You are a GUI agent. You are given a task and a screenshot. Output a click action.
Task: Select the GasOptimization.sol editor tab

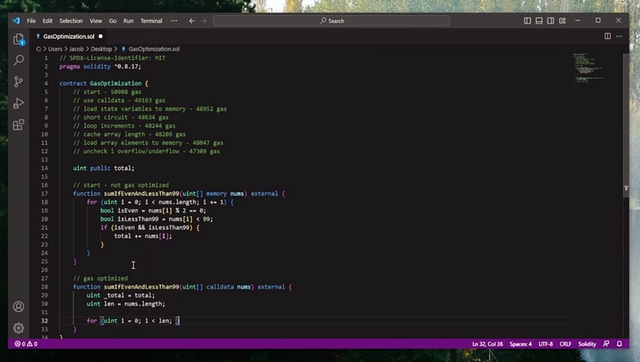(68, 36)
